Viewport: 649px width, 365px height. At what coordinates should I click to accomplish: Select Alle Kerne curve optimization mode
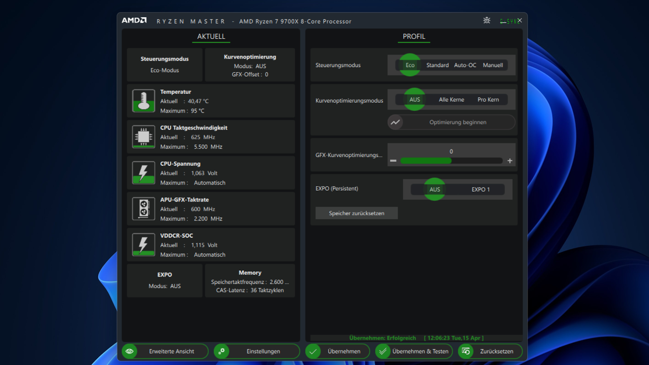[451, 99]
